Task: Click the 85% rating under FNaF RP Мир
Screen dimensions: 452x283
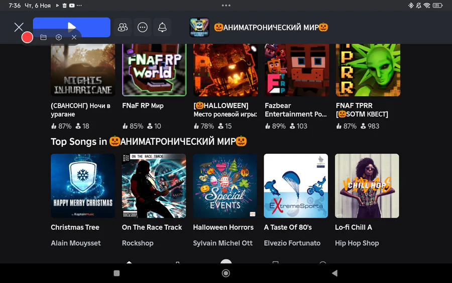Action: tap(133, 126)
